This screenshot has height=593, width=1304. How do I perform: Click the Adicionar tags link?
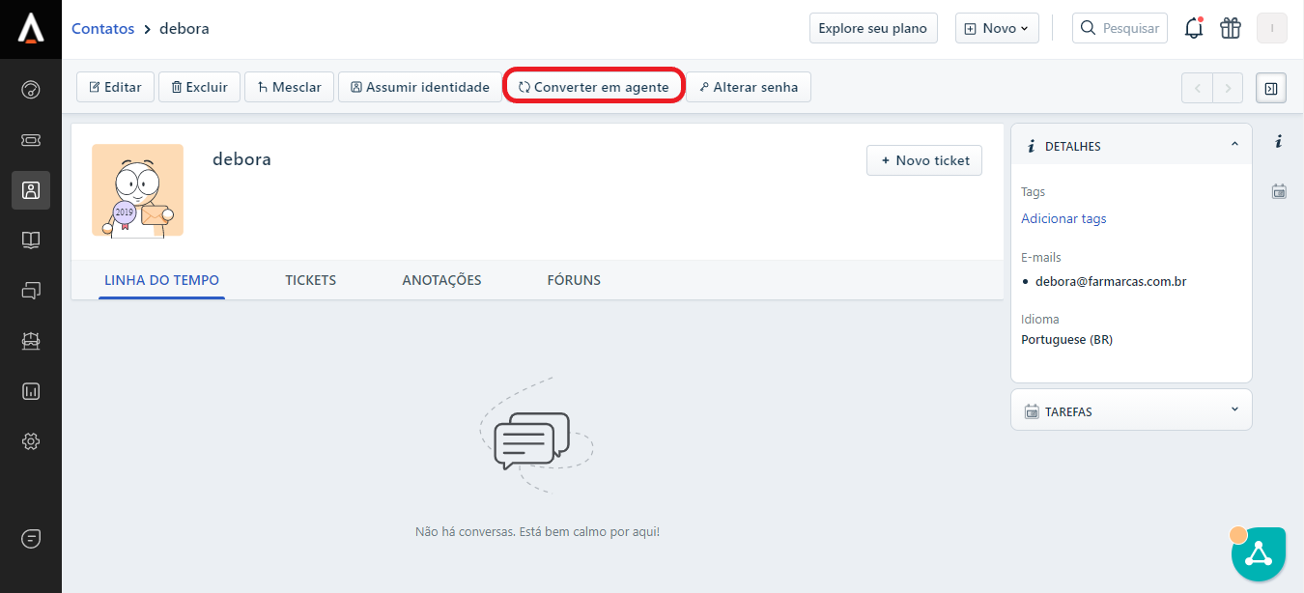point(1063,218)
